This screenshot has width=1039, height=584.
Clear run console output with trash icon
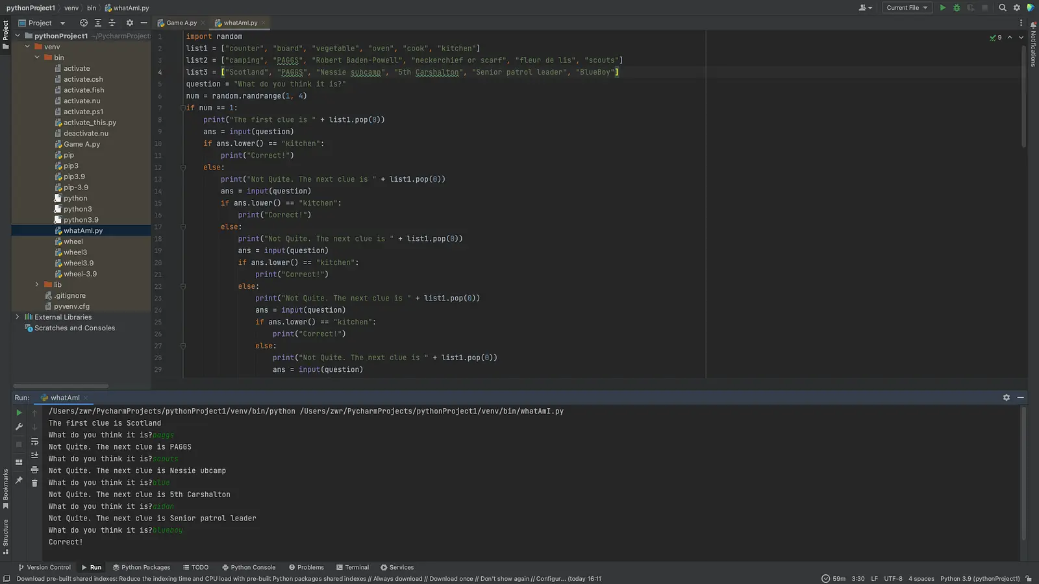point(34,483)
